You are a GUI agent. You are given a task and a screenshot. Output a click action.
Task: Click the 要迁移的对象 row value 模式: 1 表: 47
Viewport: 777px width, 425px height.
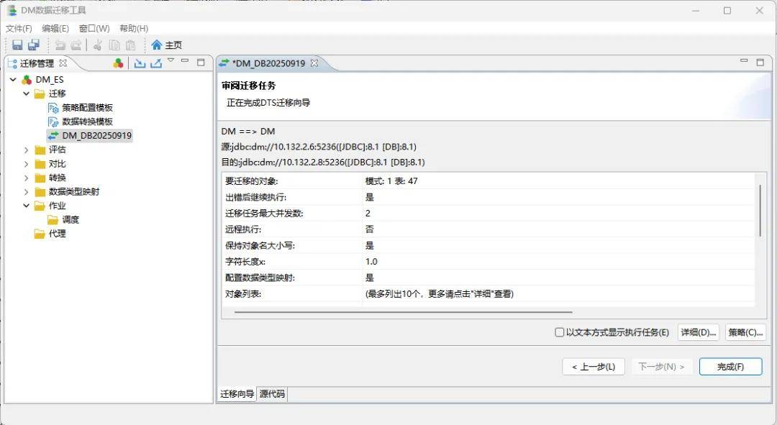pyautogui.click(x=391, y=181)
